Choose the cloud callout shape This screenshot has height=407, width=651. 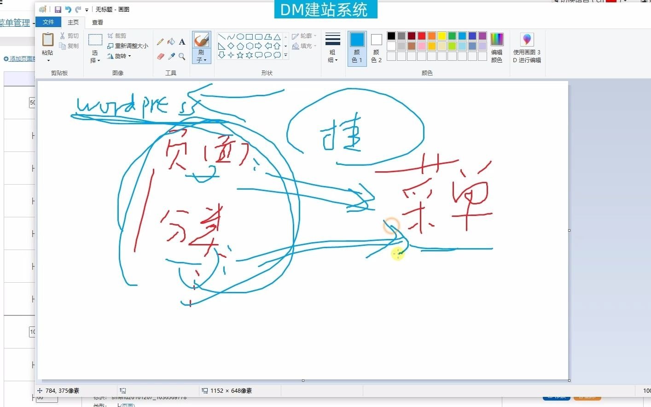277,55
